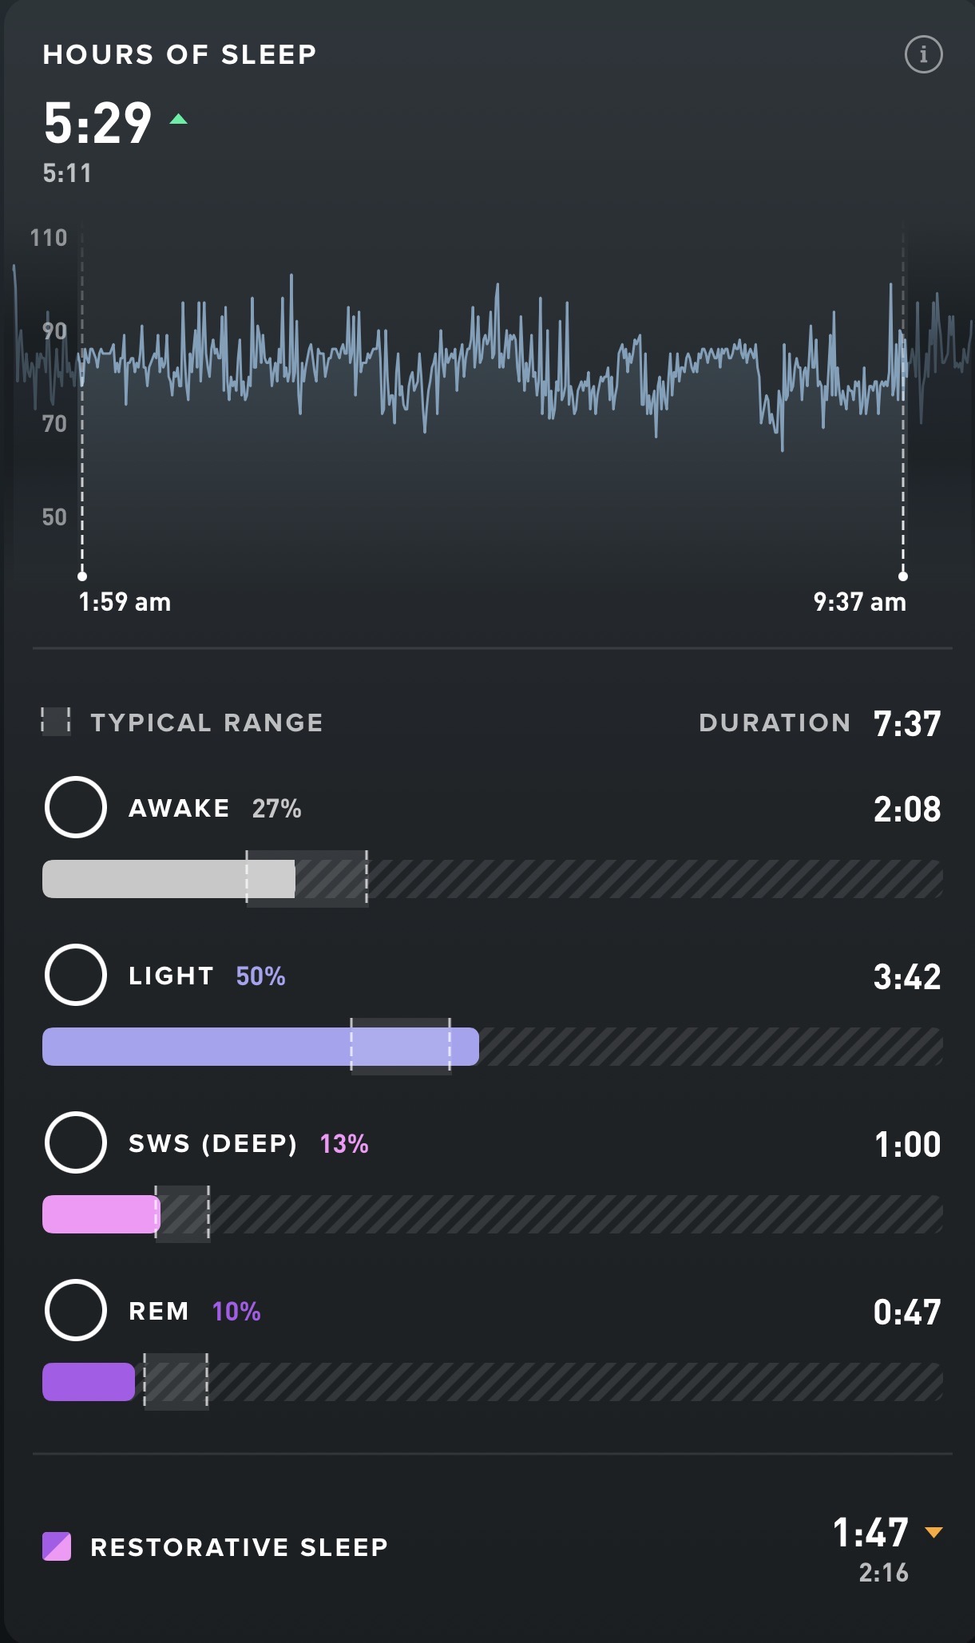Toggle the Light sleep stage circle
Image resolution: width=975 pixels, height=1643 pixels.
click(76, 975)
